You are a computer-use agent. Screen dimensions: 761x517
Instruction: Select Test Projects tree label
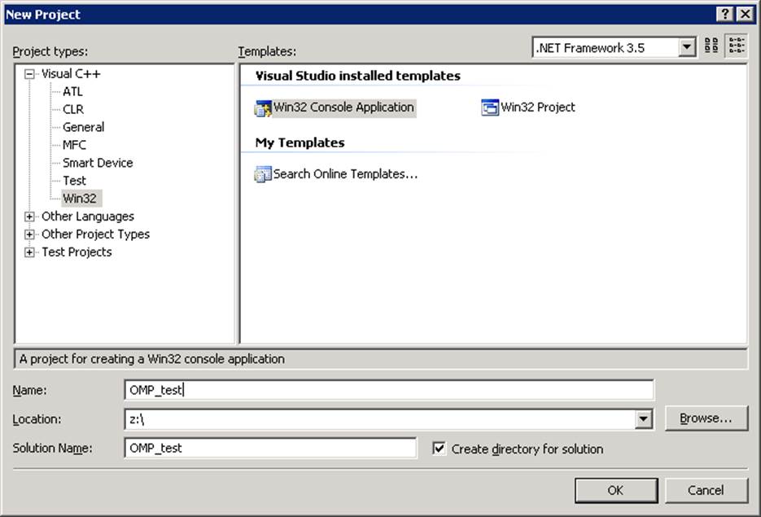(x=77, y=252)
